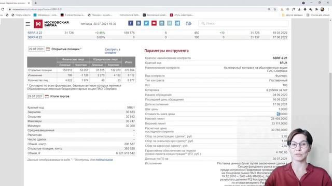Open the Нефть новости bookmark
The width and height of the screenshot is (332, 186).
pyautogui.click(x=21, y=15)
